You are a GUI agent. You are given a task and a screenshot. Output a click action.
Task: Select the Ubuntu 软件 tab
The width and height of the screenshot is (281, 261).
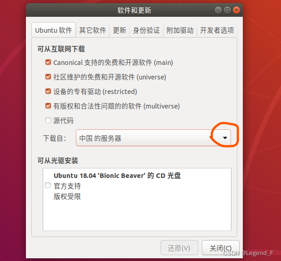[x=54, y=30]
